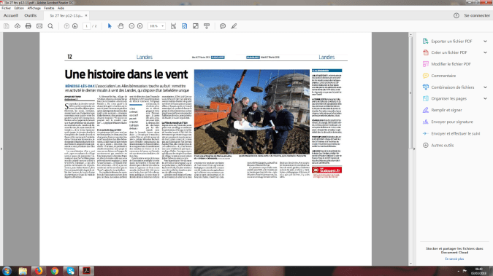
Task: Go to previous page with the up arrow
Action: [x=66, y=26]
